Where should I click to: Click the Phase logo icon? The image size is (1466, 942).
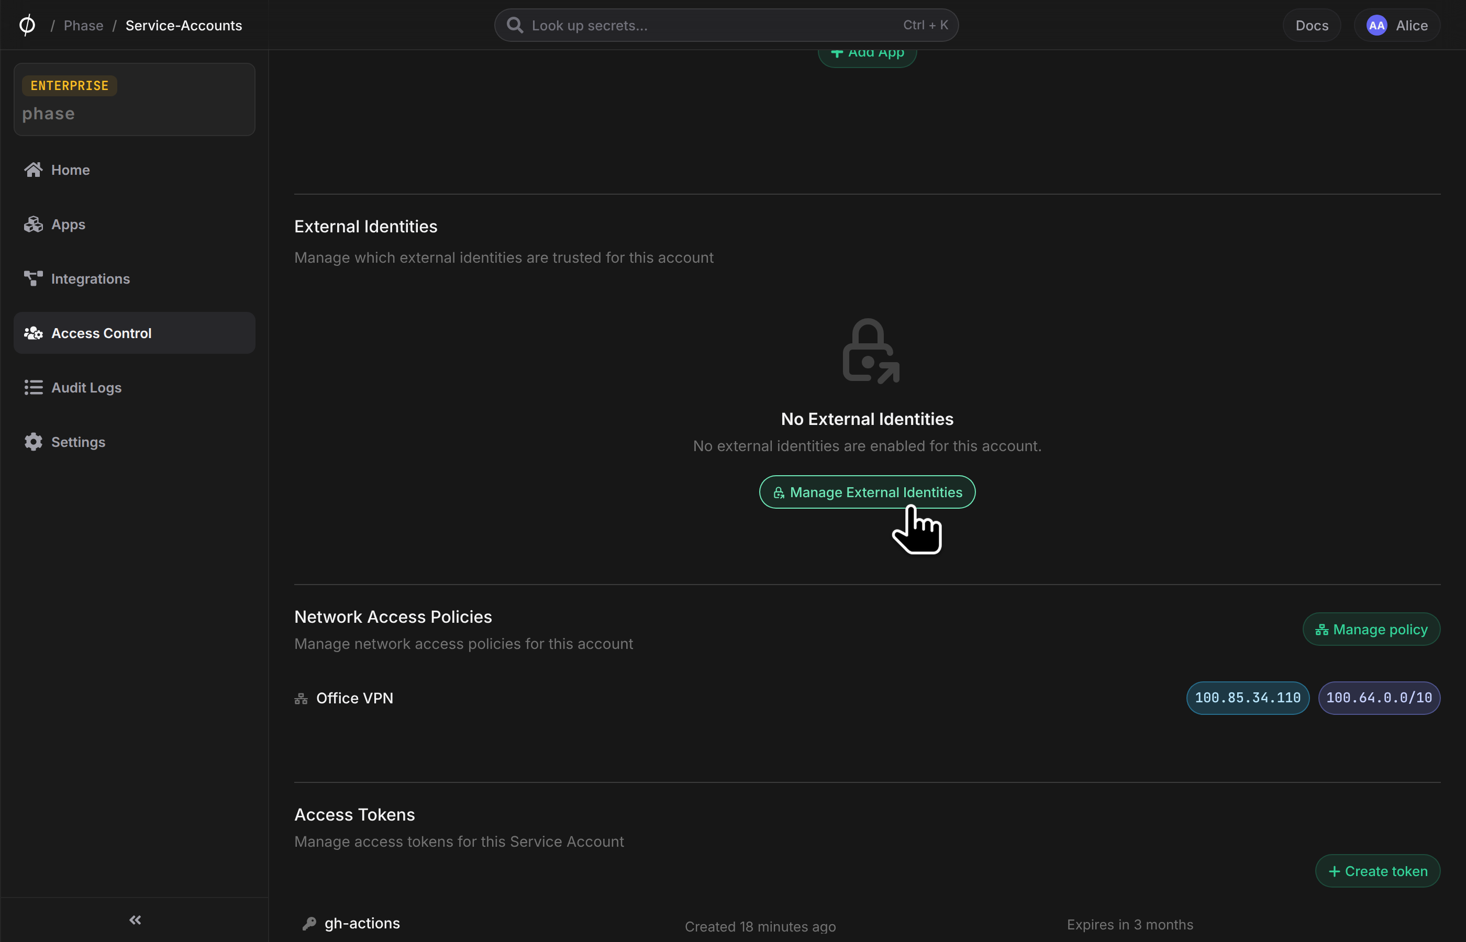(x=27, y=25)
